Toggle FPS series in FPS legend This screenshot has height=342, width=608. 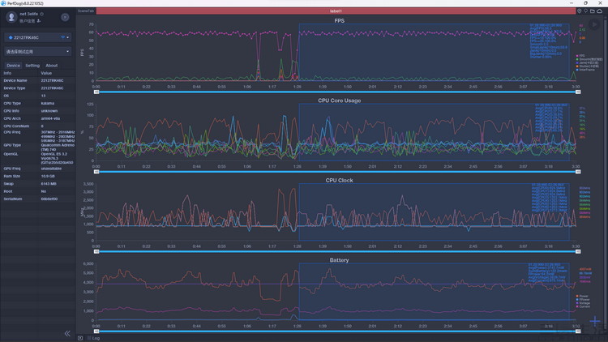(580, 56)
